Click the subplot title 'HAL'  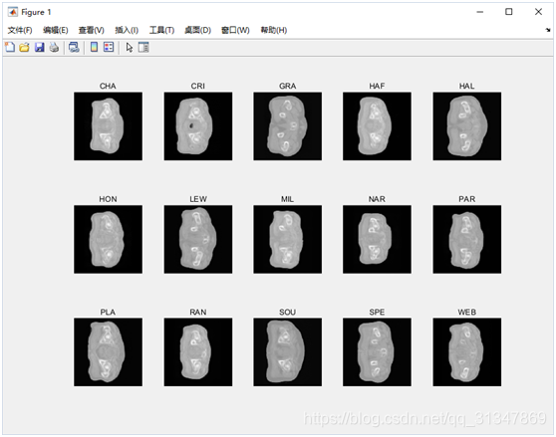[467, 86]
